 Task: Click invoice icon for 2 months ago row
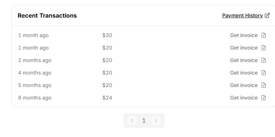click(x=264, y=60)
